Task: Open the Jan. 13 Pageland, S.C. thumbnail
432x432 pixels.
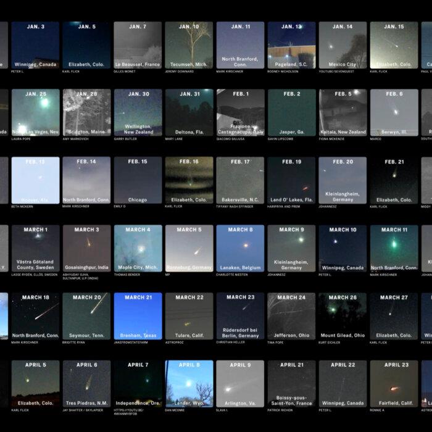Action: [291, 45]
